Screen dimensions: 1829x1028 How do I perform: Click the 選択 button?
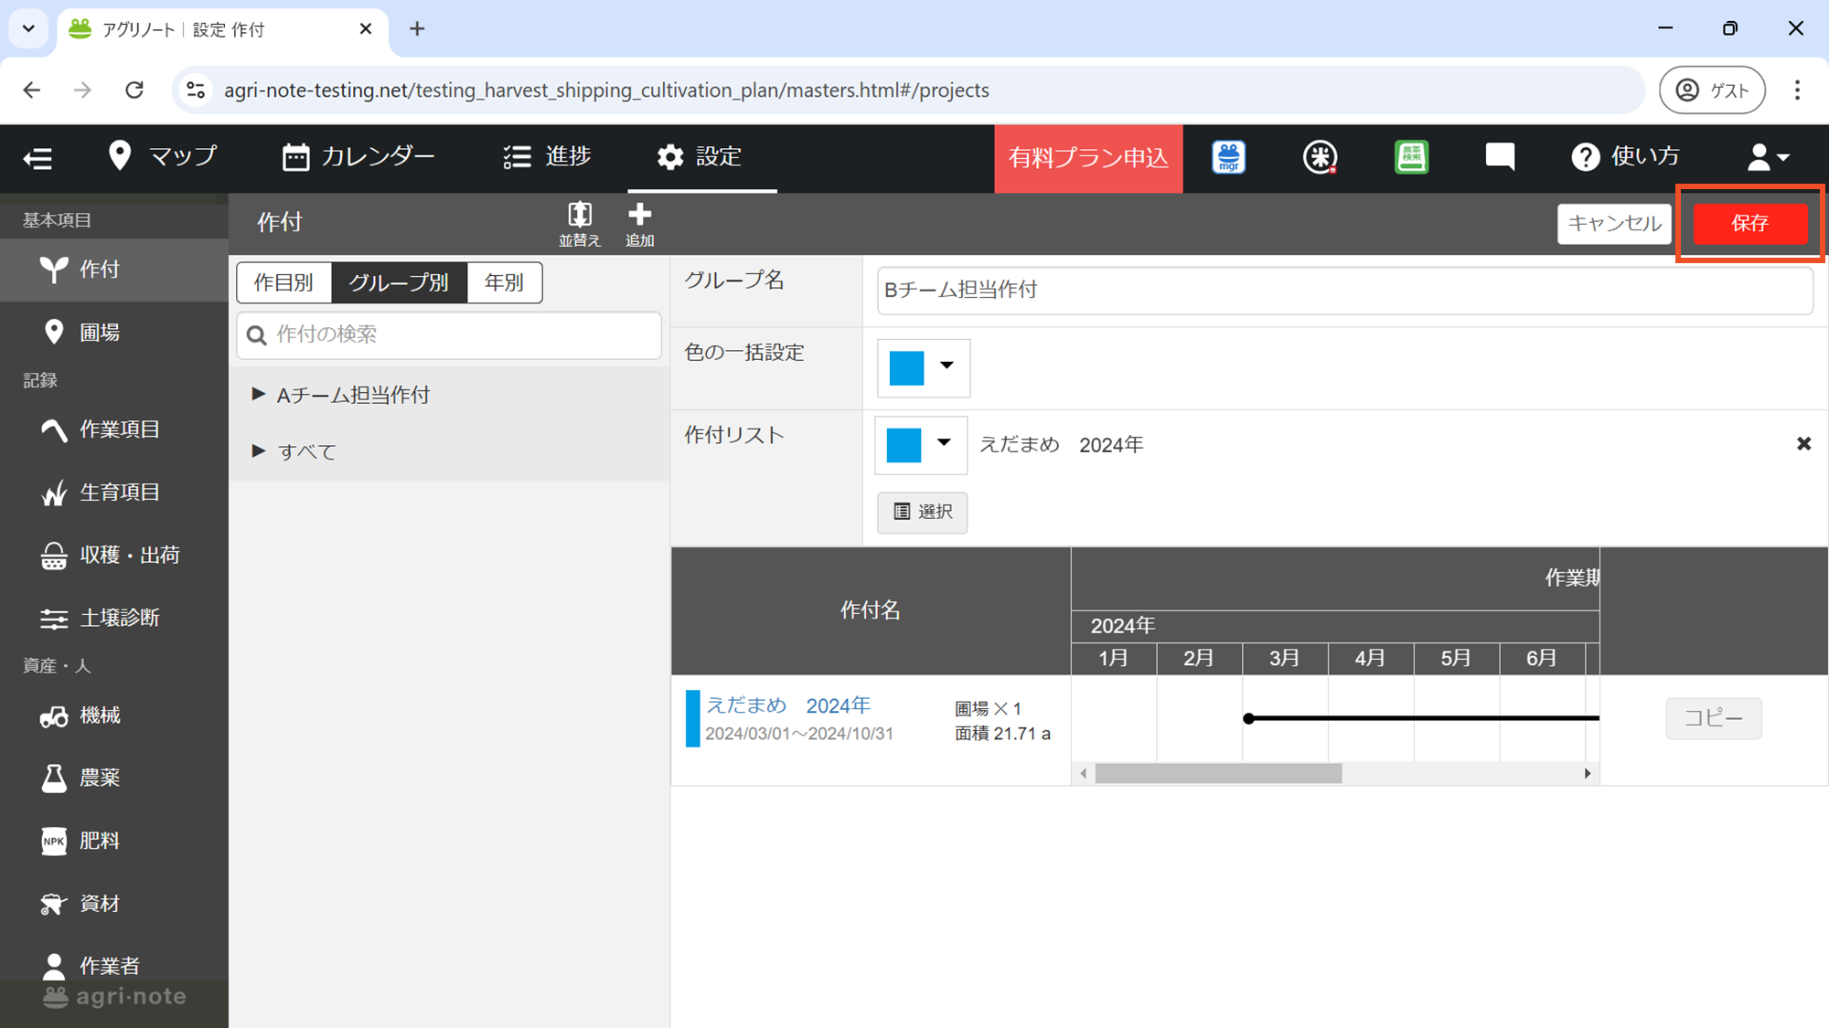pos(922,512)
